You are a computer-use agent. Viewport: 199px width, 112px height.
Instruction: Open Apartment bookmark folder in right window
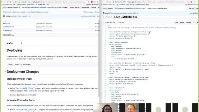(x=121, y=5)
